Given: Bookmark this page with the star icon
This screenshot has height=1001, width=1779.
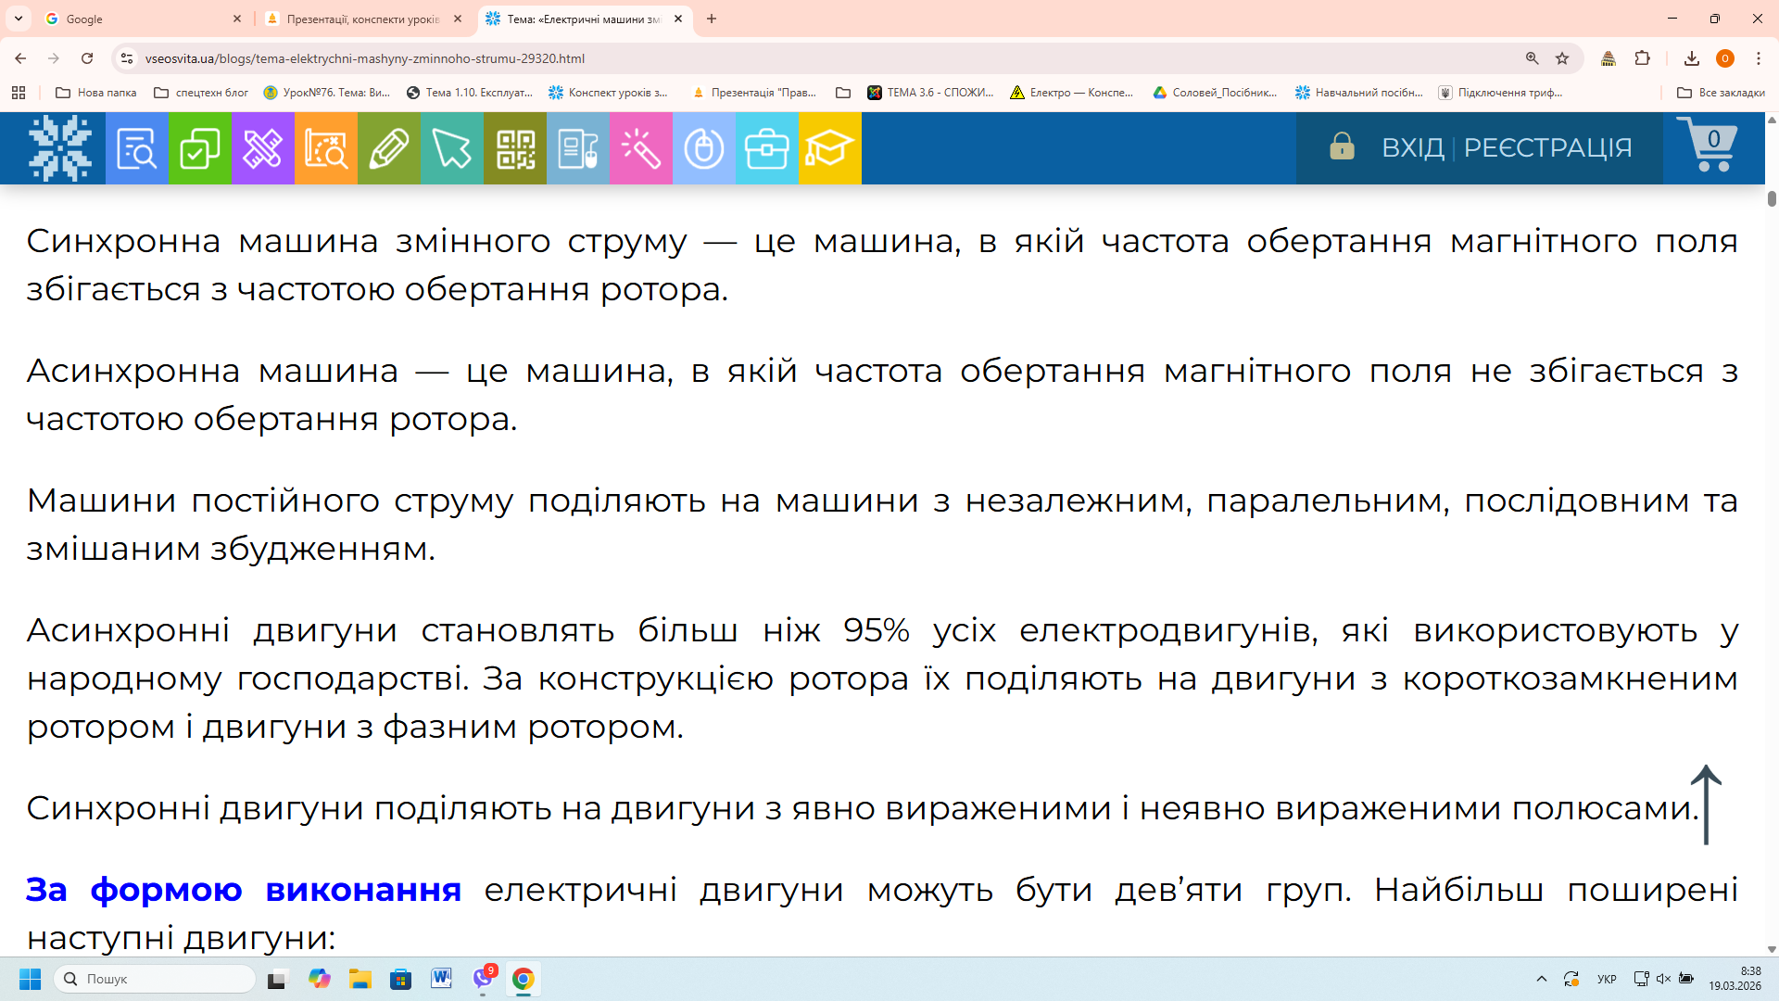Looking at the screenshot, I should pyautogui.click(x=1562, y=58).
